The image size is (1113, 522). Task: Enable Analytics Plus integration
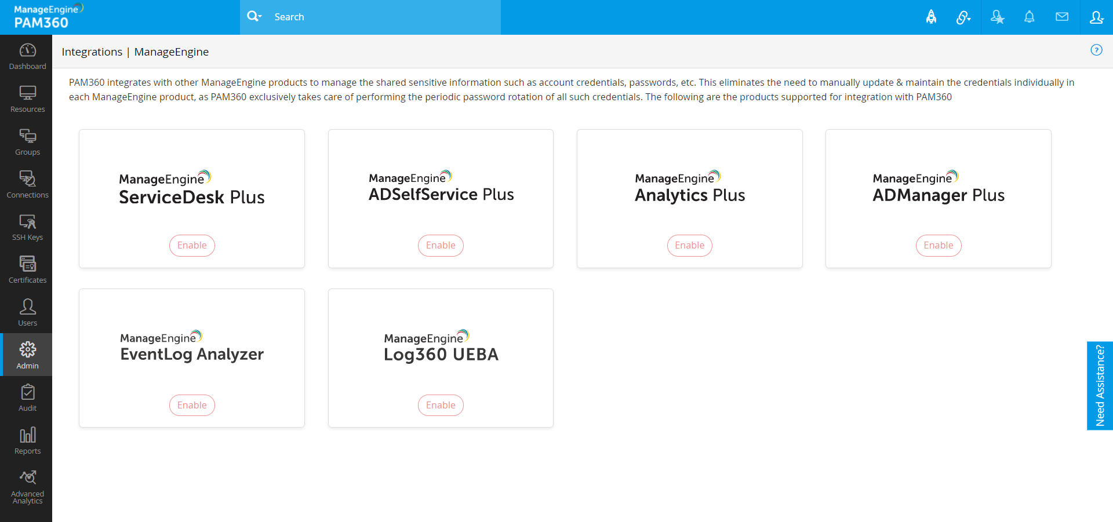coord(689,246)
